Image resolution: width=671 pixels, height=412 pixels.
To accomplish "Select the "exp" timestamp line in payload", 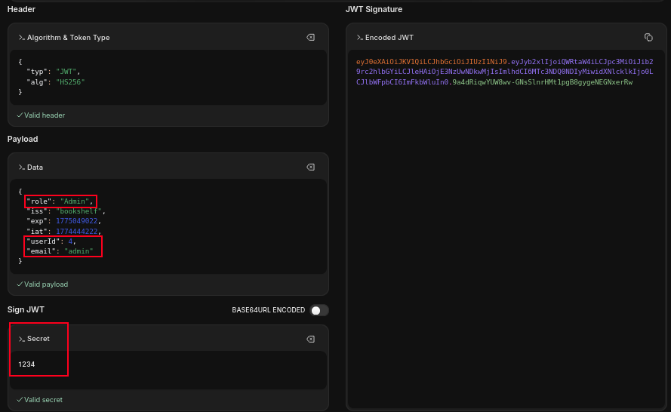I will coord(62,221).
